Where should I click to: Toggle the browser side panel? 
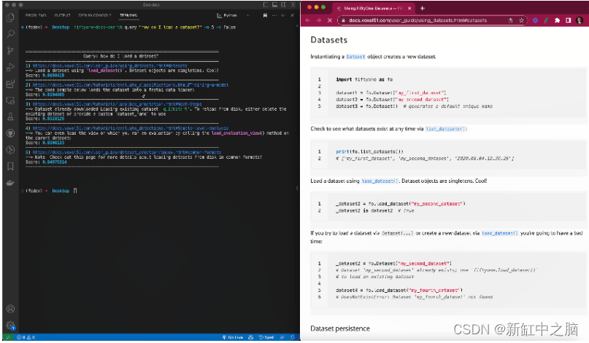point(569,20)
